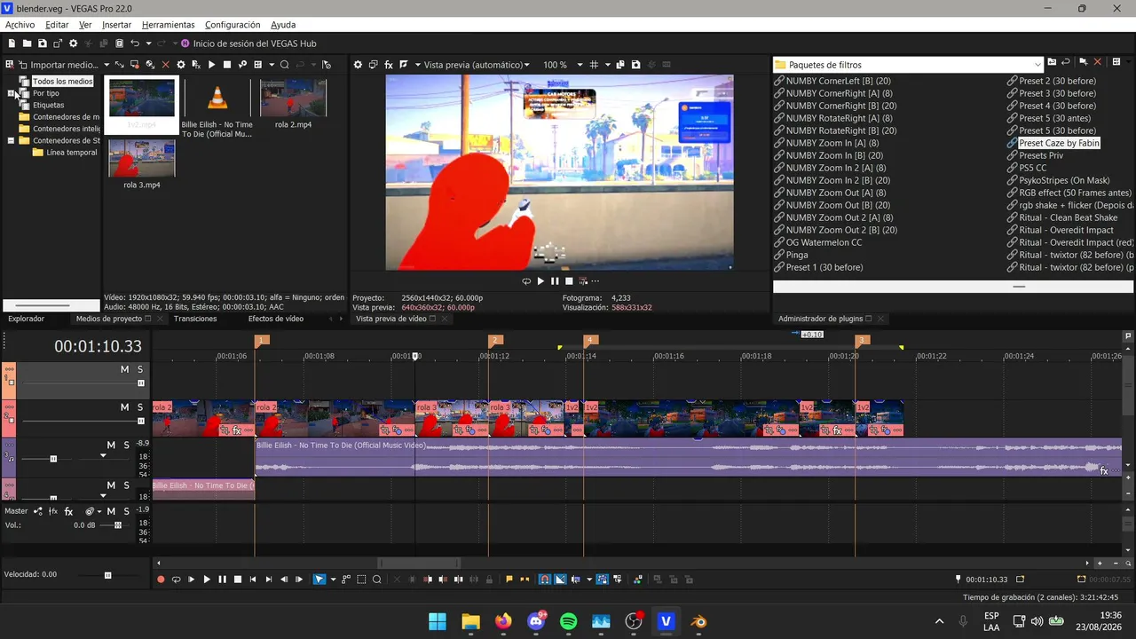
Task: Switch to the Transiciones tab
Action: (x=195, y=319)
